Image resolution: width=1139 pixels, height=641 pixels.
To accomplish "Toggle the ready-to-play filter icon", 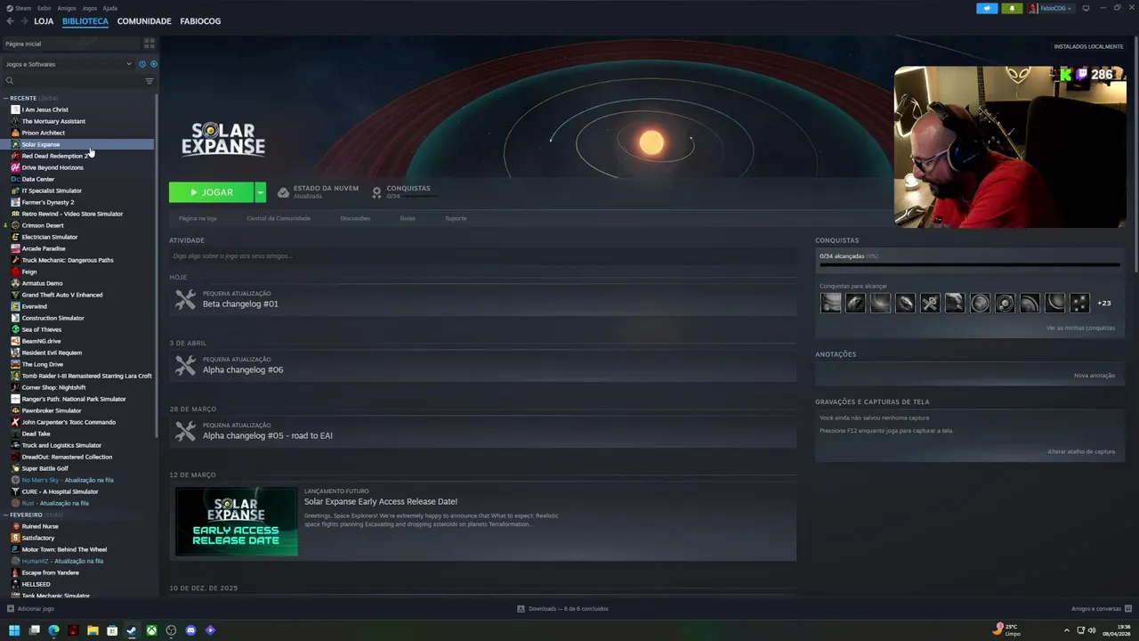I will (x=153, y=64).
